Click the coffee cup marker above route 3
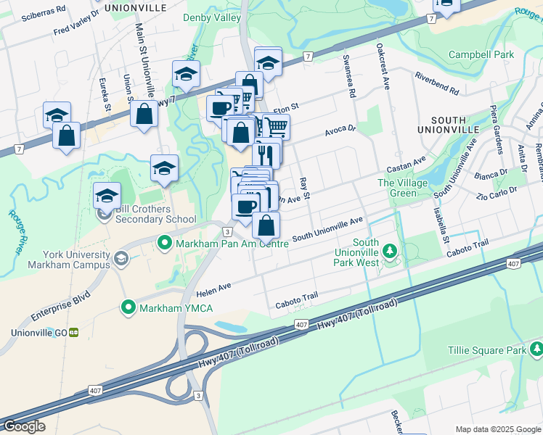Image resolution: width=543 pixels, height=435 pixels. coord(246,208)
